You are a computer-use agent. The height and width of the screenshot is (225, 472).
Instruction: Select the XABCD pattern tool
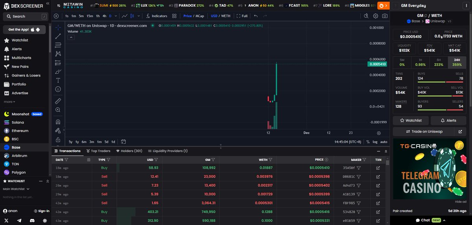click(58, 54)
